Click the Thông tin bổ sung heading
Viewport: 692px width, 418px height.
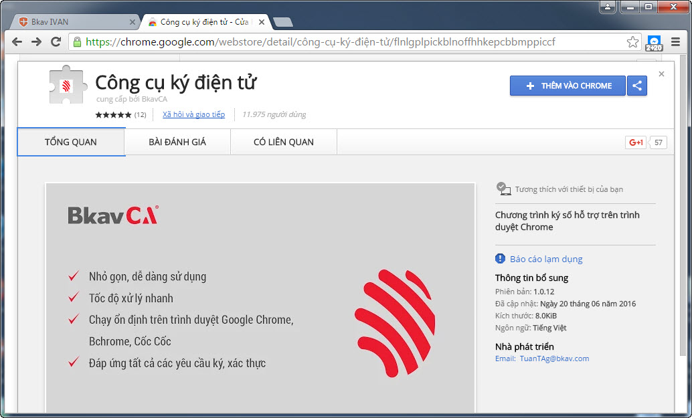532,278
